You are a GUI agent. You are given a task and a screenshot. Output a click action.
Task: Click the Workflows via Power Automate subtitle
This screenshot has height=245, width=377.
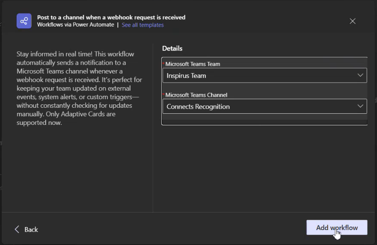75,25
